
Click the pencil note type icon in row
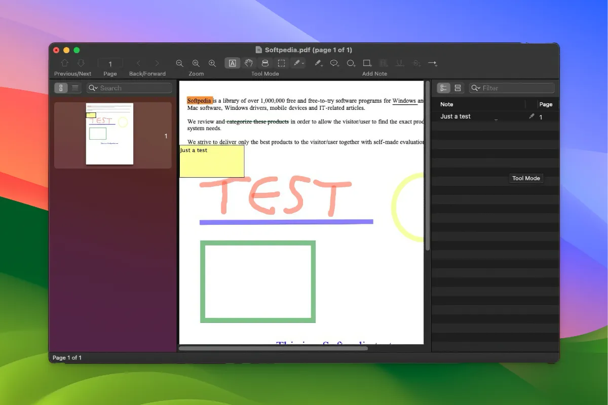pyautogui.click(x=531, y=116)
